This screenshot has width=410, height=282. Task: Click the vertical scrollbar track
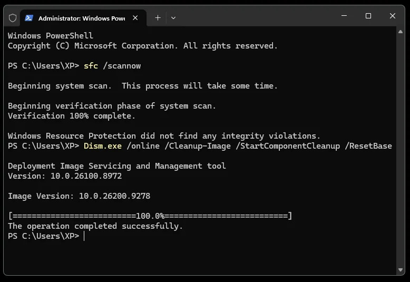[x=401, y=151]
